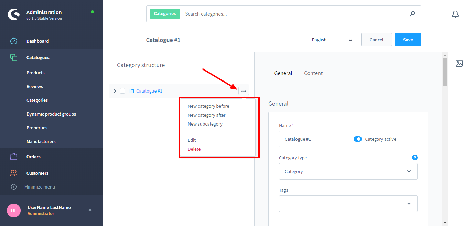Image resolution: width=464 pixels, height=226 pixels.
Task: Open the English language dropdown
Action: 332,40
